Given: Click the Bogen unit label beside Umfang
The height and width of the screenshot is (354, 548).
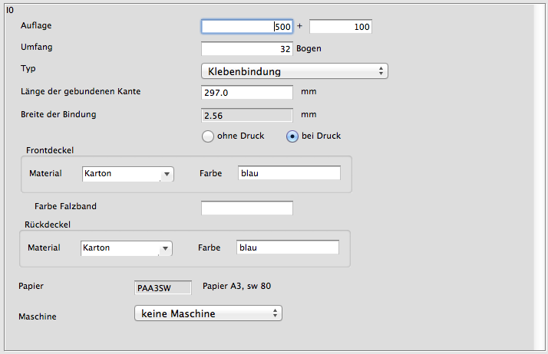Looking at the screenshot, I should point(309,48).
